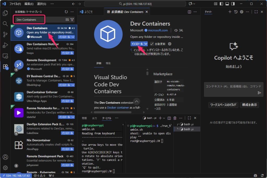The image size is (267, 178).
Task: Open the Search view in activity bar
Action: 5,24
